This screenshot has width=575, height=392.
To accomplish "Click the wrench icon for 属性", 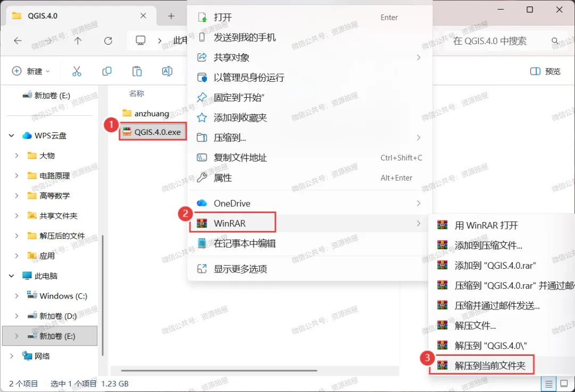I will [x=202, y=177].
